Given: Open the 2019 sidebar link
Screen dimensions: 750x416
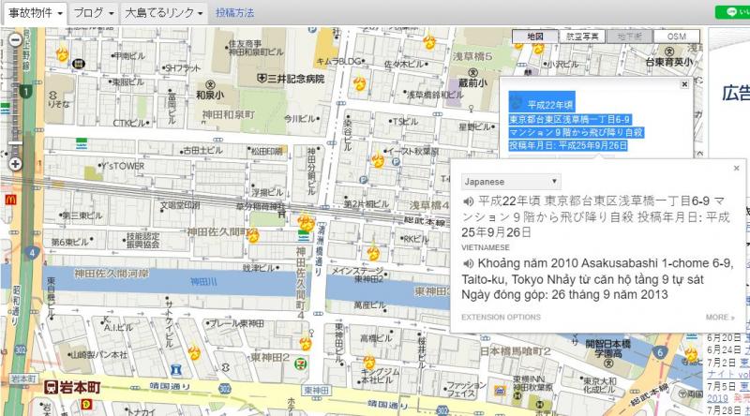Looking at the screenshot, I should (717, 398).
